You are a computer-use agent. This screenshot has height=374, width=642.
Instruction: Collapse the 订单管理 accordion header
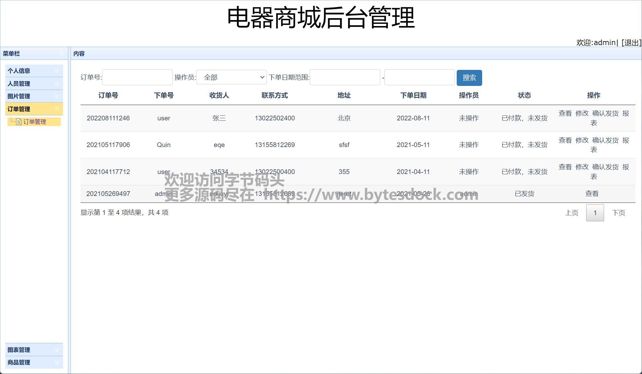pyautogui.click(x=34, y=109)
